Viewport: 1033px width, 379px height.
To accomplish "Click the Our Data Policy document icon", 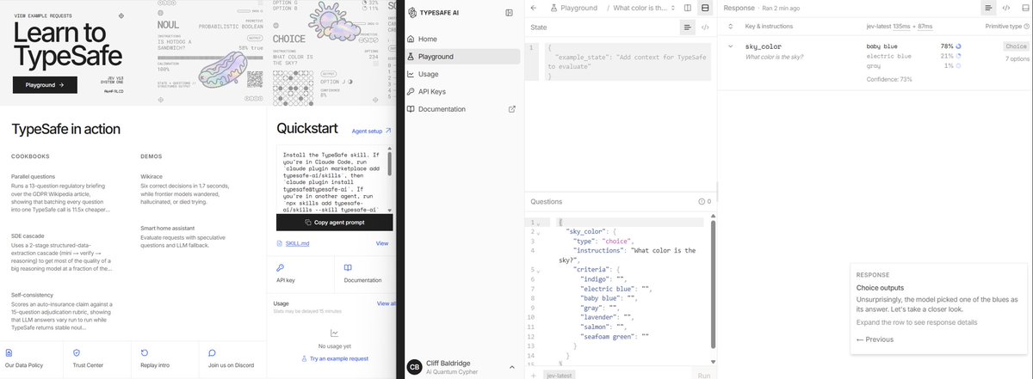I will click(x=9, y=352).
